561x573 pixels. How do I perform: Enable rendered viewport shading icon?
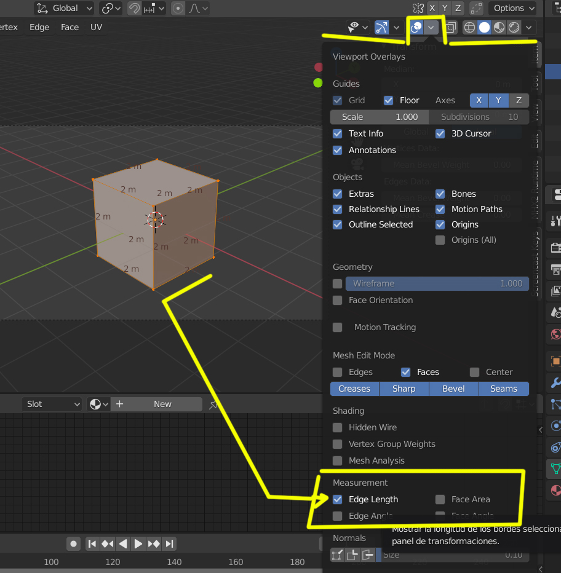514,28
